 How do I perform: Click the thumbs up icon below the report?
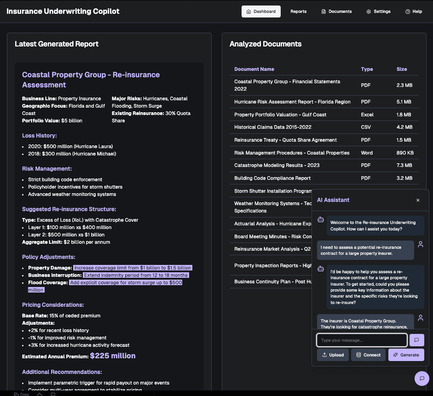click(x=40, y=394)
